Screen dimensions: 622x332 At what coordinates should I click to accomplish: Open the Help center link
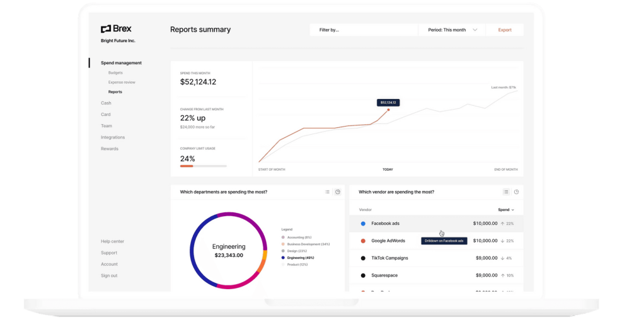point(112,241)
